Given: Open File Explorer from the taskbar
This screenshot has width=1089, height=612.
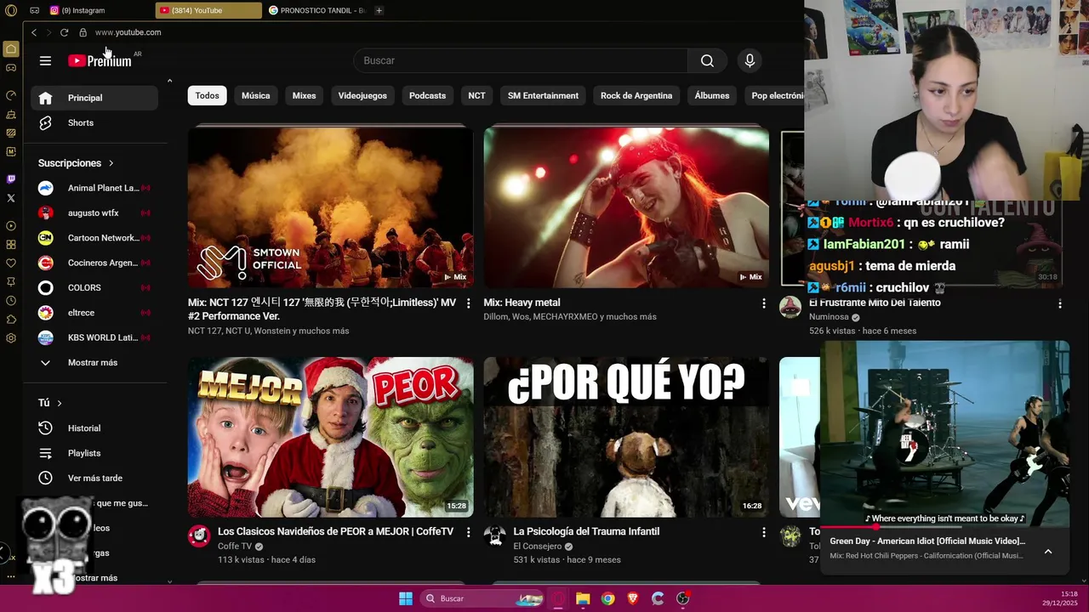Looking at the screenshot, I should (583, 598).
